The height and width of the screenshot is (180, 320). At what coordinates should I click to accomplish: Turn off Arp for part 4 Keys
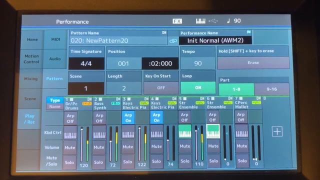click(x=156, y=117)
